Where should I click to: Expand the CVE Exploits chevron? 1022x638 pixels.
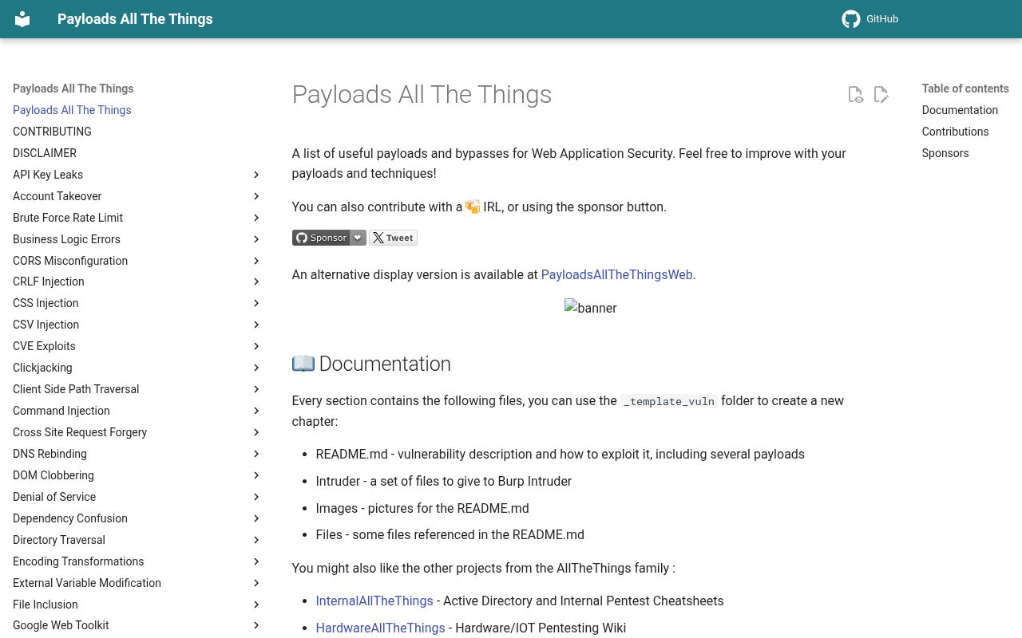click(256, 346)
